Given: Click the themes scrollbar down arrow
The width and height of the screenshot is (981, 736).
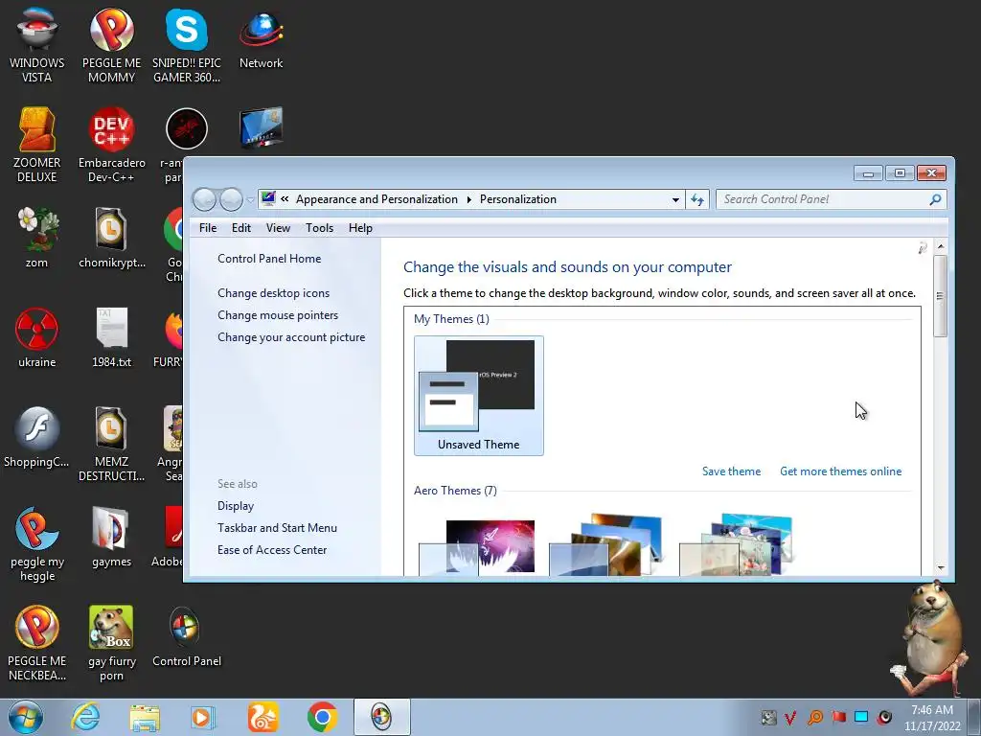Looking at the screenshot, I should point(941,567).
